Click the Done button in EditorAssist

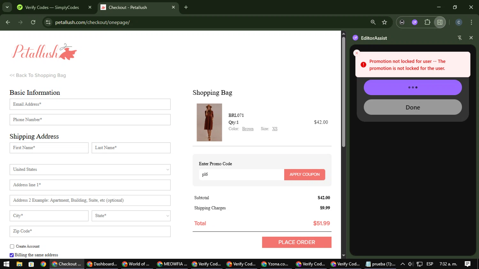click(x=413, y=107)
